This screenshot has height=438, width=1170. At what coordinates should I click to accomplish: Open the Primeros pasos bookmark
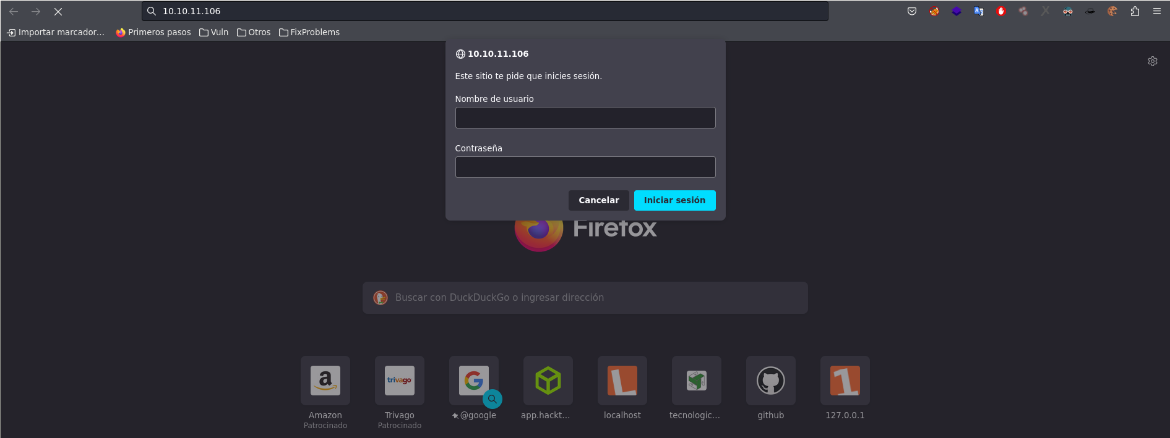pyautogui.click(x=153, y=32)
